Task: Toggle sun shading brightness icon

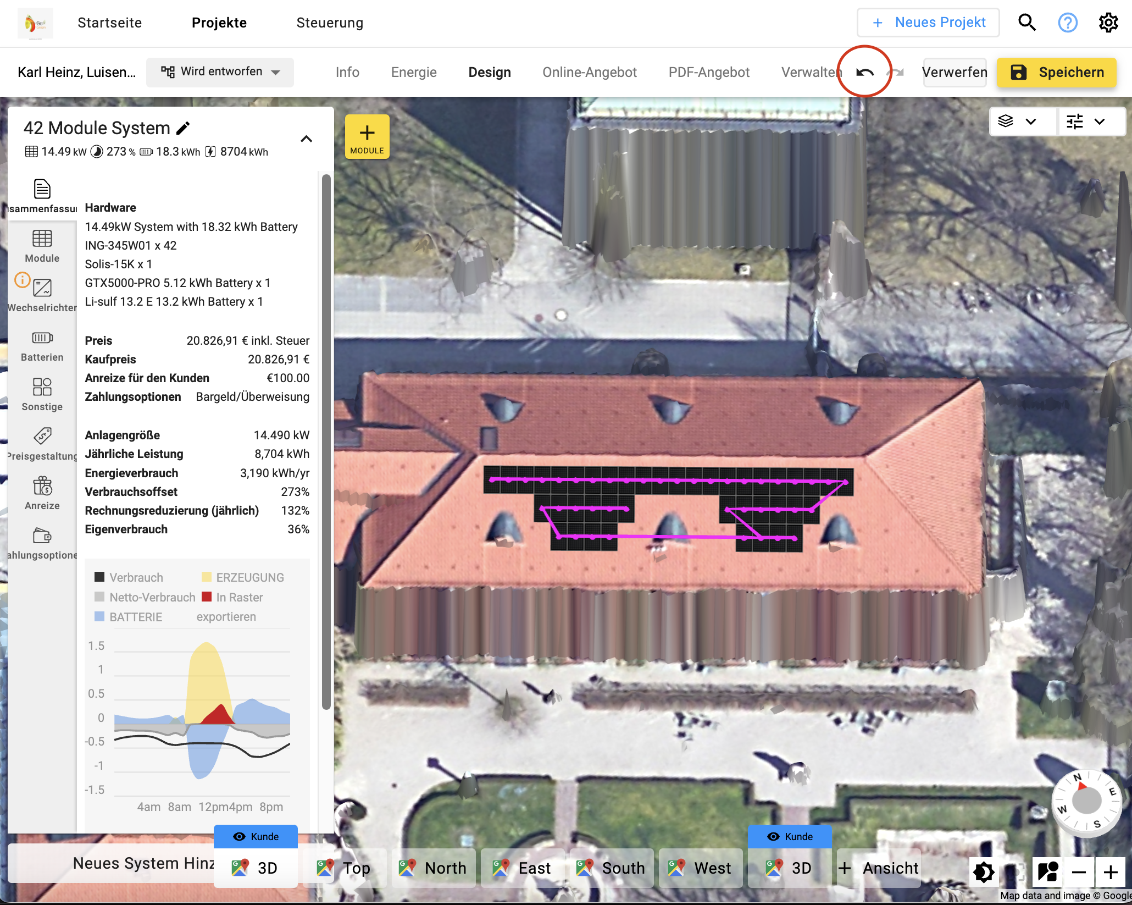Action: click(x=984, y=872)
